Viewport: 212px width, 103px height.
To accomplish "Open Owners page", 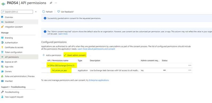I will point(8,71).
